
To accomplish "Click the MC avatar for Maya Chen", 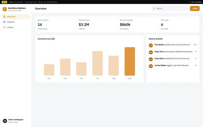I will 151,52.
